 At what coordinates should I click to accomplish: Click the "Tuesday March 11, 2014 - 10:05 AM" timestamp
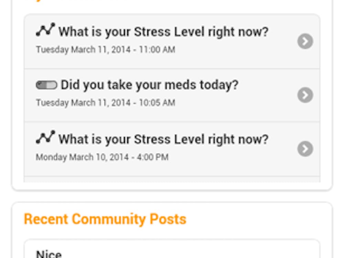(105, 103)
